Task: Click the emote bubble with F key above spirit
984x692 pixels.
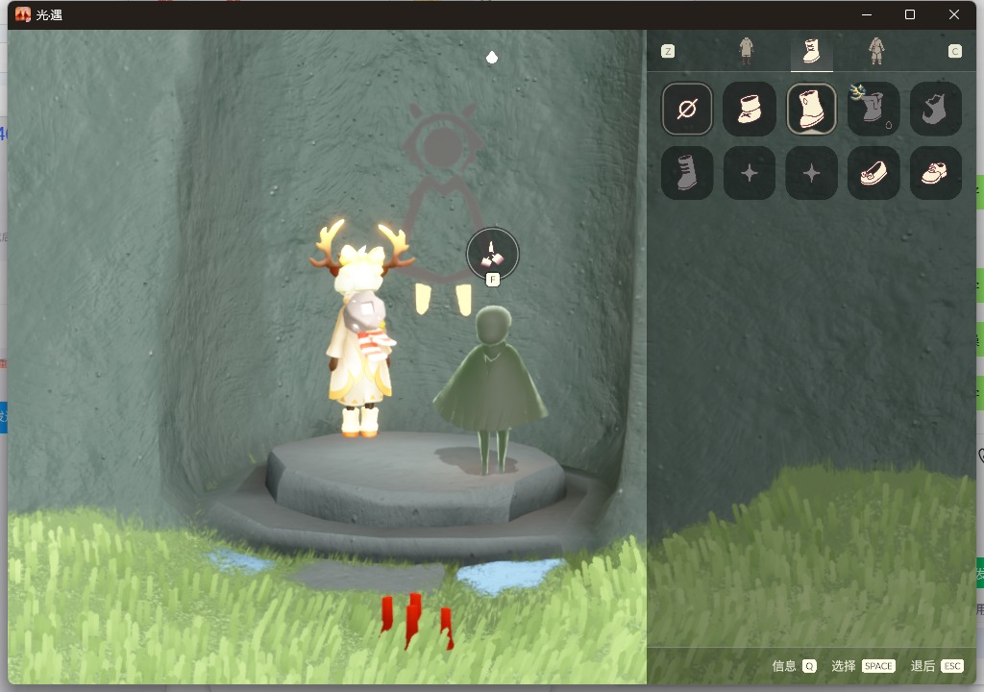Action: [x=493, y=255]
